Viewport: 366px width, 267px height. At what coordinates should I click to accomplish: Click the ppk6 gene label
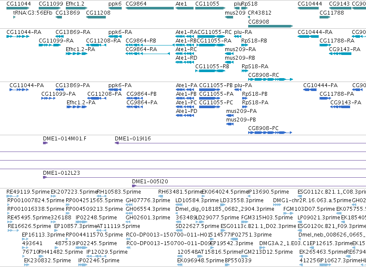(x=115, y=4)
